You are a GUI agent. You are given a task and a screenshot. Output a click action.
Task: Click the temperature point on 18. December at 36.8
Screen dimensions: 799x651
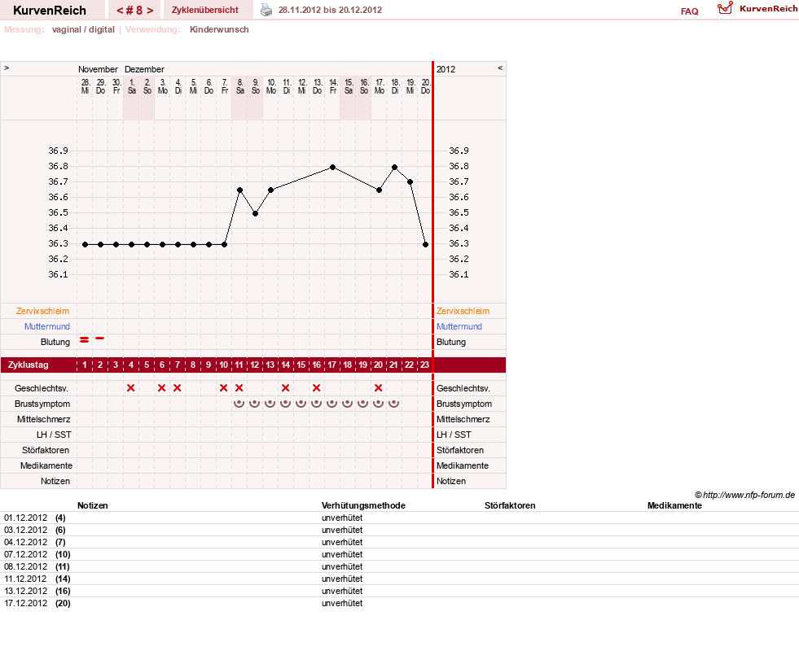394,167
